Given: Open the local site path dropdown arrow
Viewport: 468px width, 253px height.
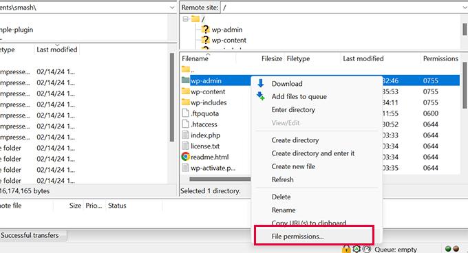Looking at the screenshot, I should click(172, 8).
